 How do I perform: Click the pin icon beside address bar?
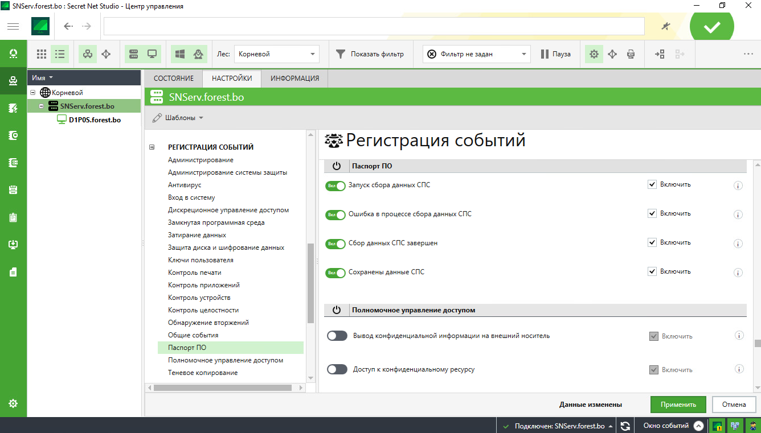pos(666,26)
